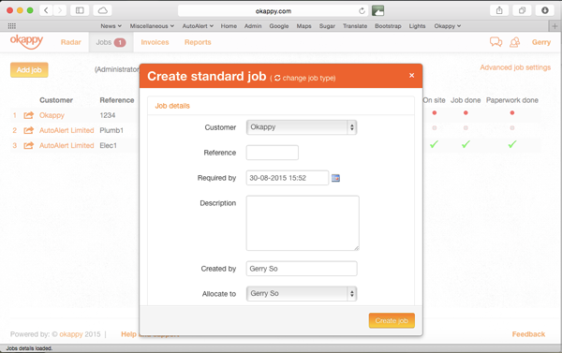
Task: Click the green Paperwork done checkmark in row 3
Action: coord(512,144)
